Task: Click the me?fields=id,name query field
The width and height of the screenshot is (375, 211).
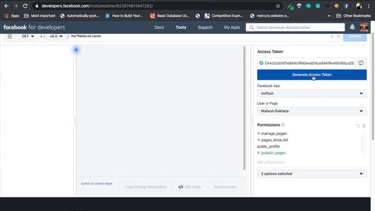Action: click(86, 36)
